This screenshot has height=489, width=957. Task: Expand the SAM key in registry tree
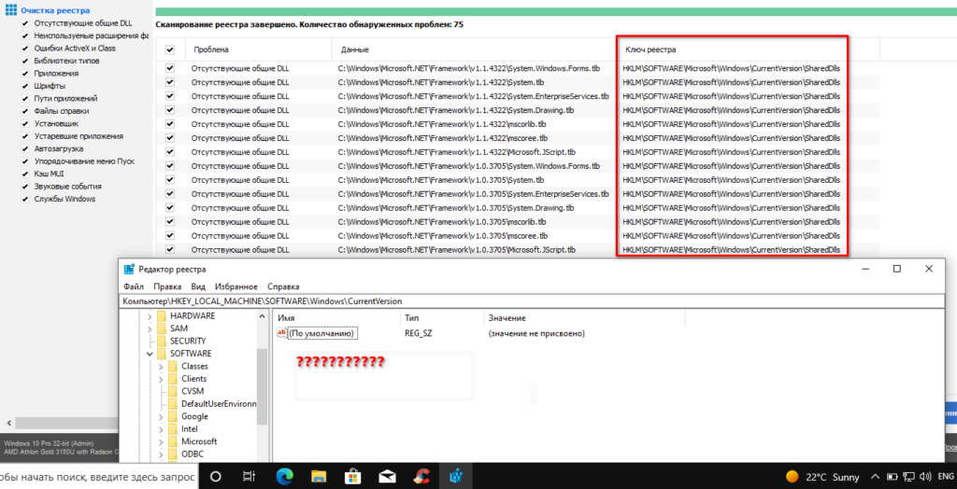point(150,328)
